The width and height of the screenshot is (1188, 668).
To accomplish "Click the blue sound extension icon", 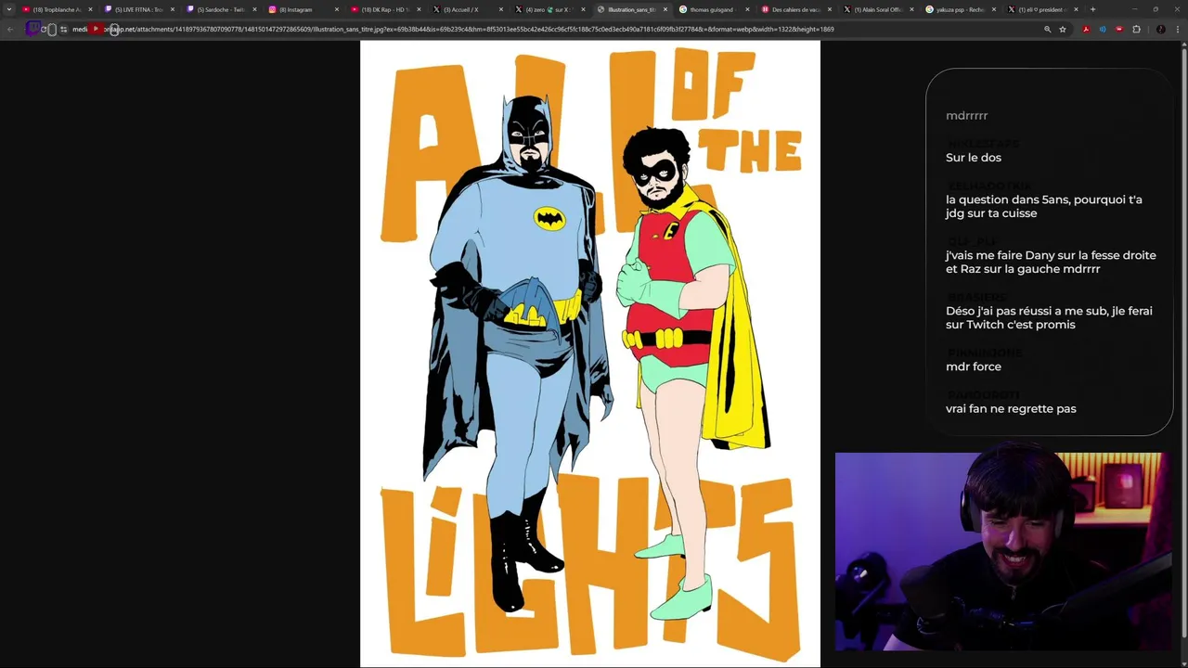I will [x=1103, y=29].
